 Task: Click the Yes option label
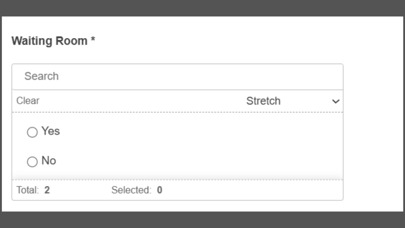click(51, 131)
